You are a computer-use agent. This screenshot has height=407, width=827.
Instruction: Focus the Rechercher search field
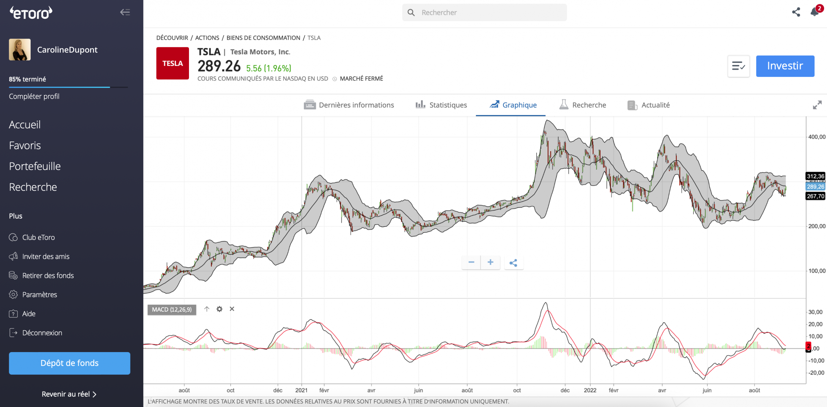click(484, 13)
